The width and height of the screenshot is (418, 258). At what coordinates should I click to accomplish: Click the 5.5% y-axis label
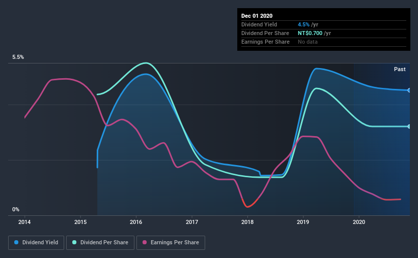tap(18, 57)
